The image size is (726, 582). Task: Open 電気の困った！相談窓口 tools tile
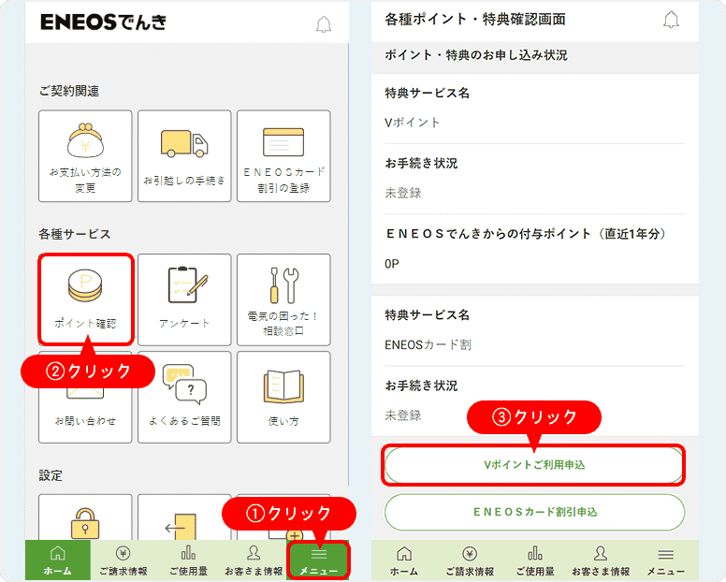(x=283, y=299)
